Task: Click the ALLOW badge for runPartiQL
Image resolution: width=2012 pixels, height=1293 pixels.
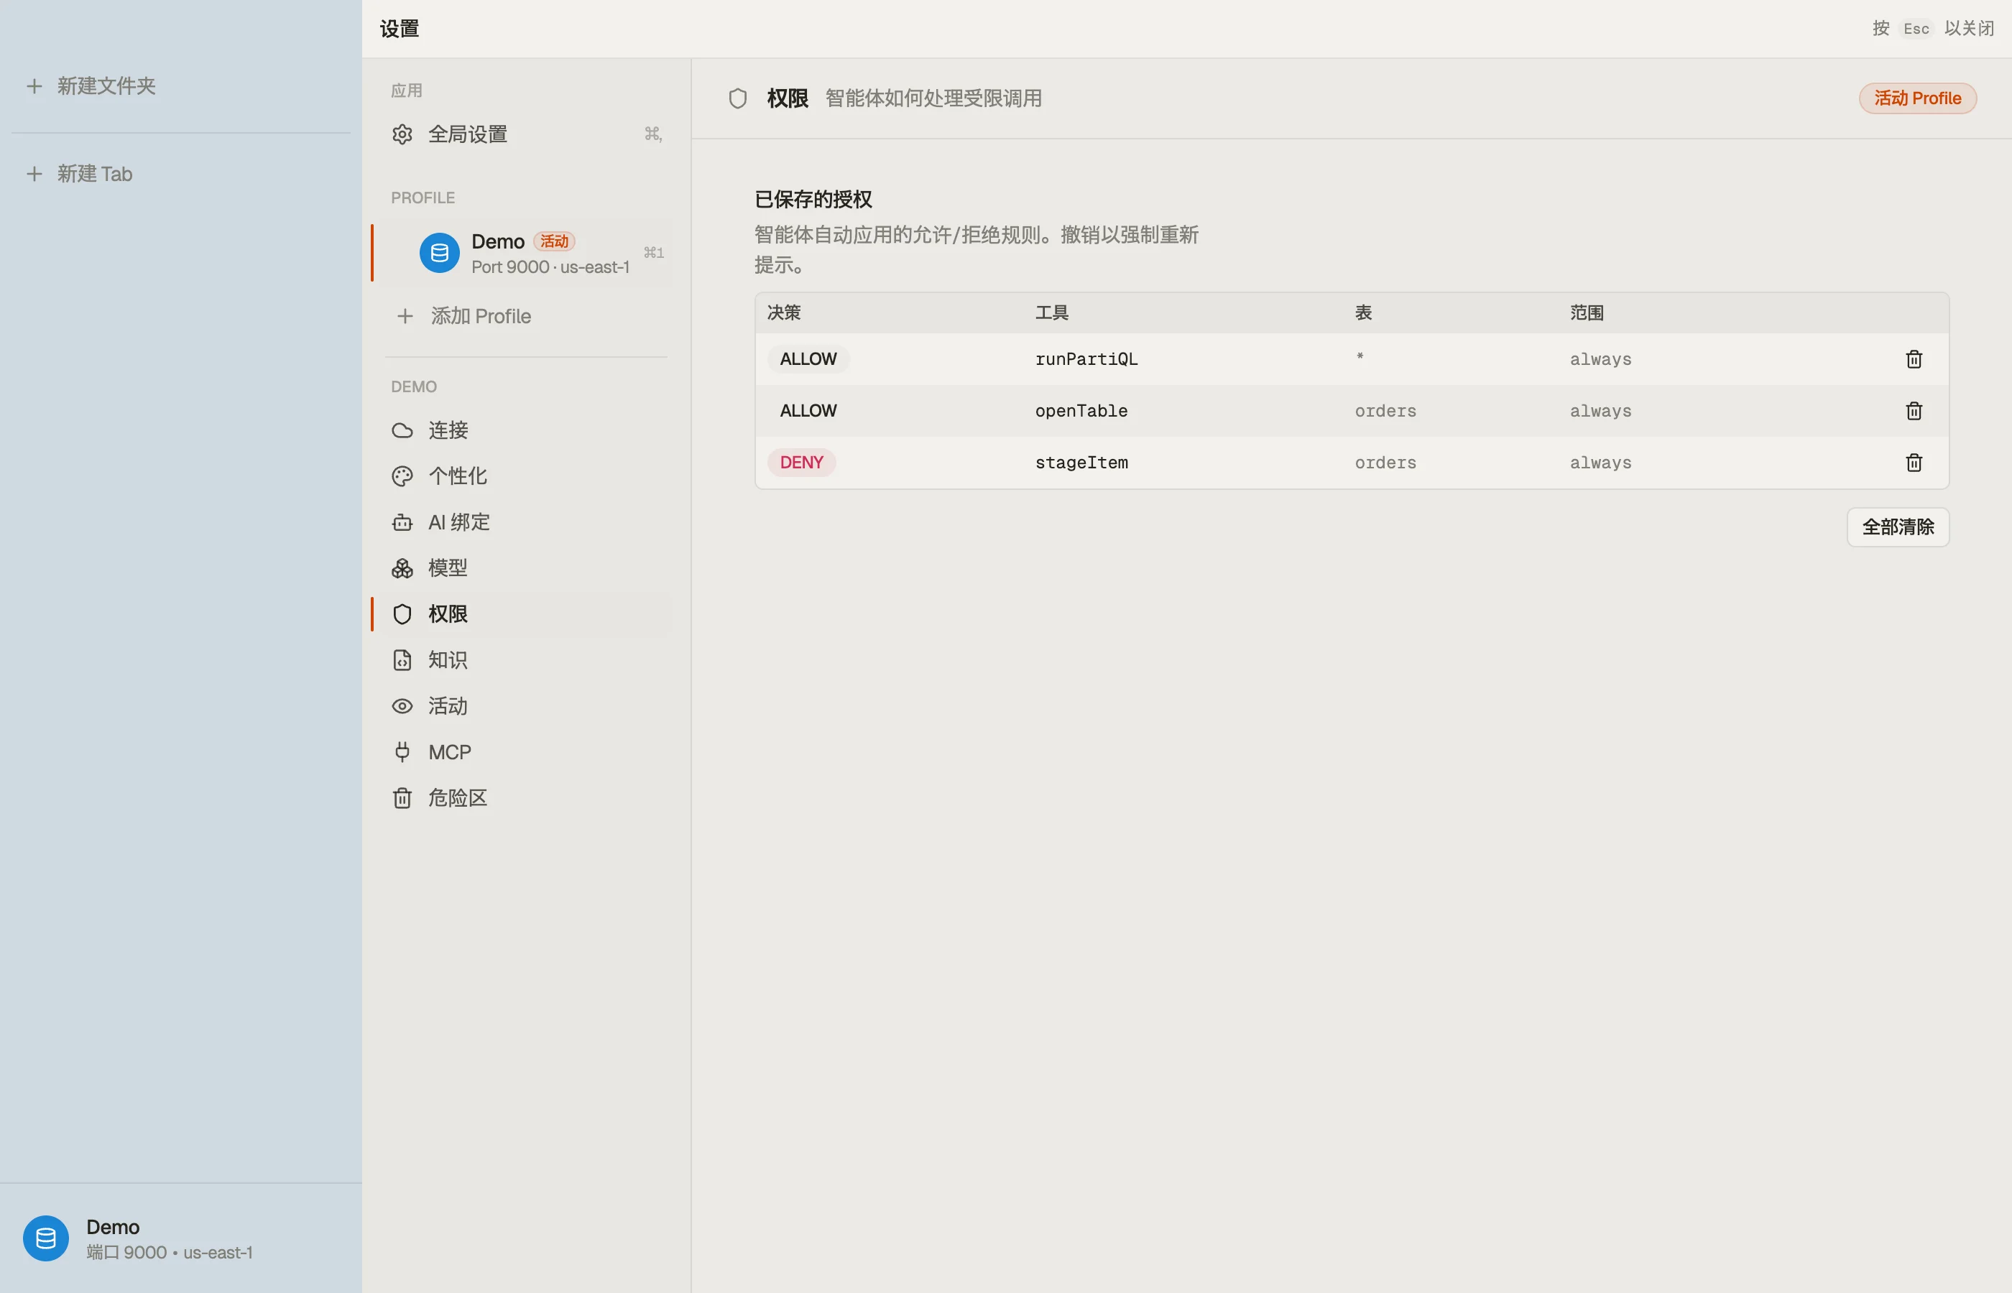Action: tap(808, 359)
